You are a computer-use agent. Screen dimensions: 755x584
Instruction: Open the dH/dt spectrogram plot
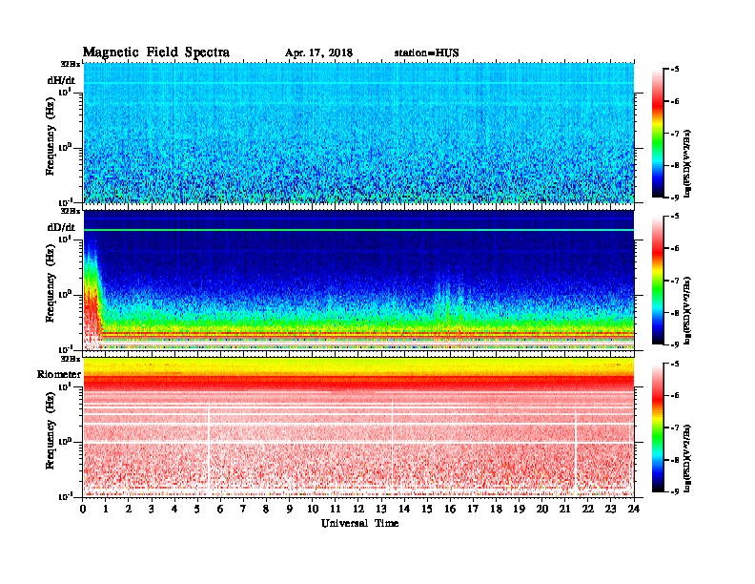(x=358, y=133)
